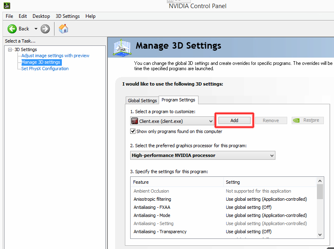Select the Antialiasing - Mode row
The height and width of the screenshot is (249, 334).
coord(224,215)
